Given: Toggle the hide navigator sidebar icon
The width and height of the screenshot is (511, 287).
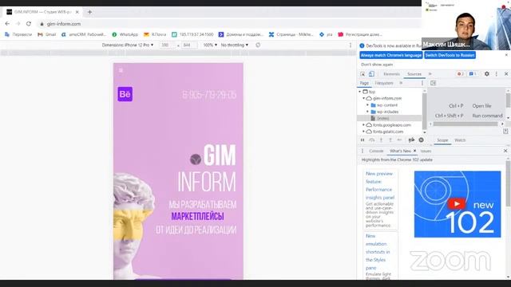Looking at the screenshot, I should click(x=433, y=83).
